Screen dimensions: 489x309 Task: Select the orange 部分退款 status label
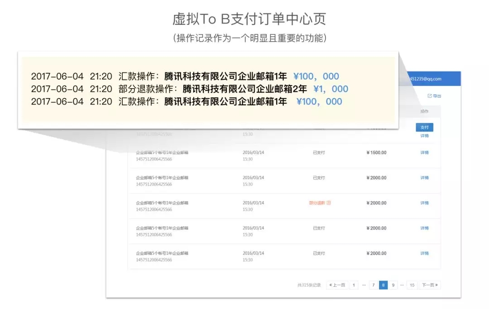(317, 203)
